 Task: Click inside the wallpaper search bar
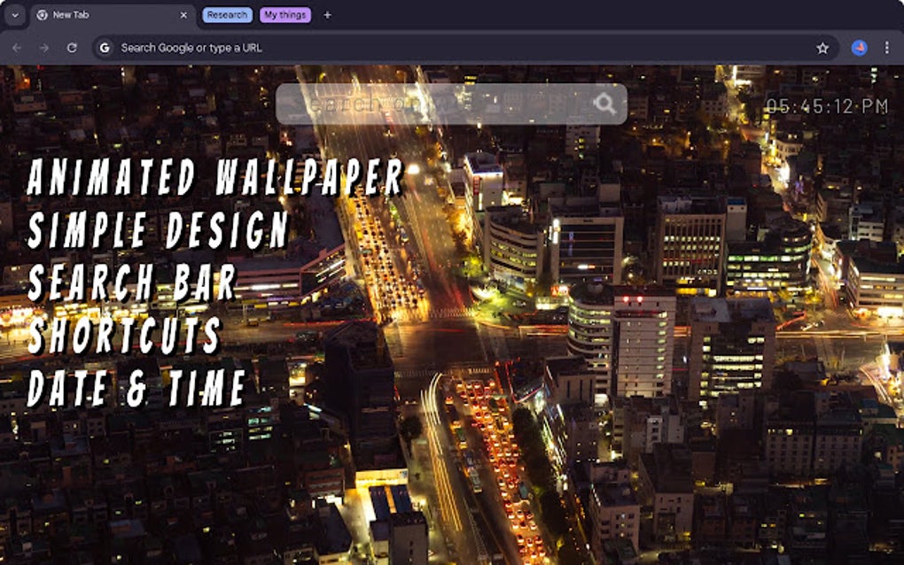tap(425, 104)
